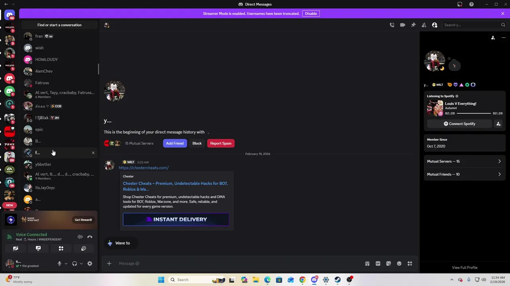Open pinned messages
The height and width of the screenshot is (286, 510).
coord(413,25)
